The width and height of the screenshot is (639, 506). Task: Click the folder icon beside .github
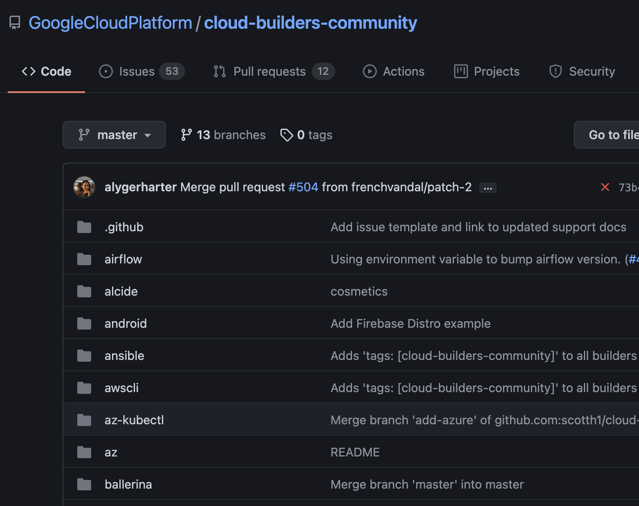pyautogui.click(x=84, y=227)
